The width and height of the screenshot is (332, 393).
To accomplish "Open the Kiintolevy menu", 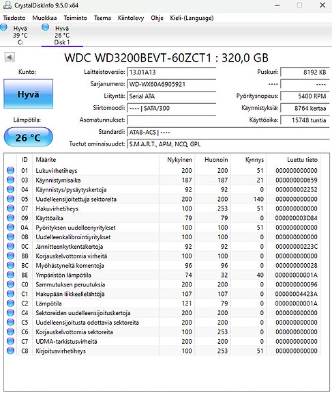I will [x=131, y=18].
